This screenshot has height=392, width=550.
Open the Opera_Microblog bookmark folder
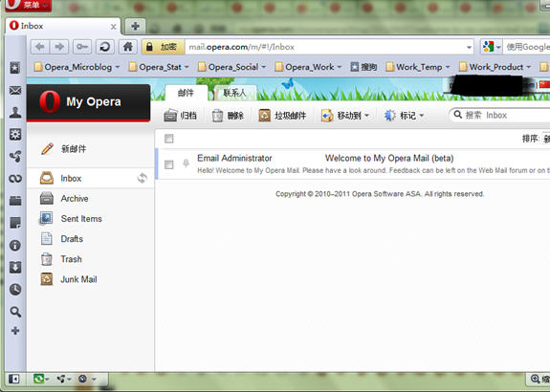pos(77,67)
